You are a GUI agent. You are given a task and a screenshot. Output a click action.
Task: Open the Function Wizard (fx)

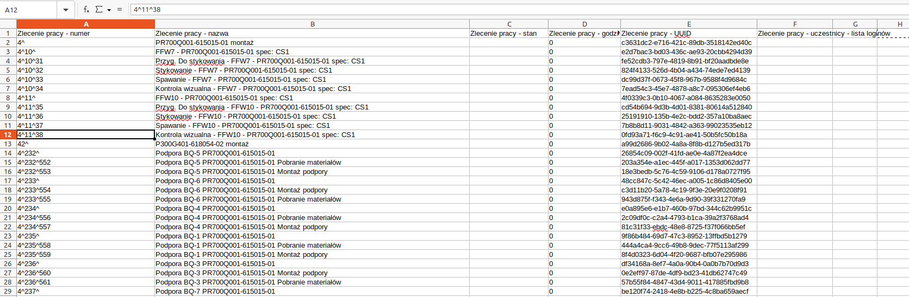tap(86, 10)
